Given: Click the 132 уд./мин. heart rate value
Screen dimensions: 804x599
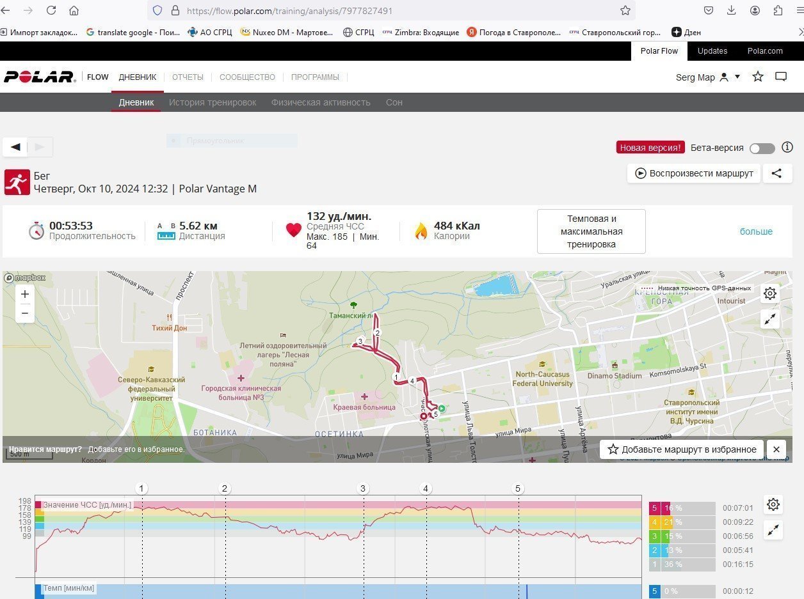Looking at the screenshot, I should [x=339, y=216].
